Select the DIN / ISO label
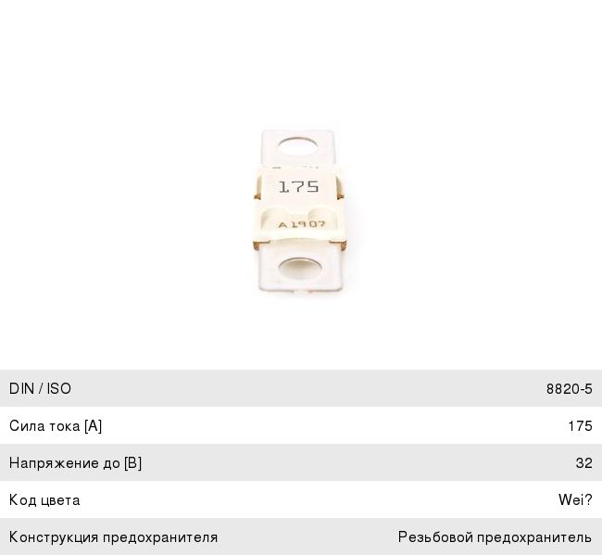The width and height of the screenshot is (602, 555). (x=40, y=388)
